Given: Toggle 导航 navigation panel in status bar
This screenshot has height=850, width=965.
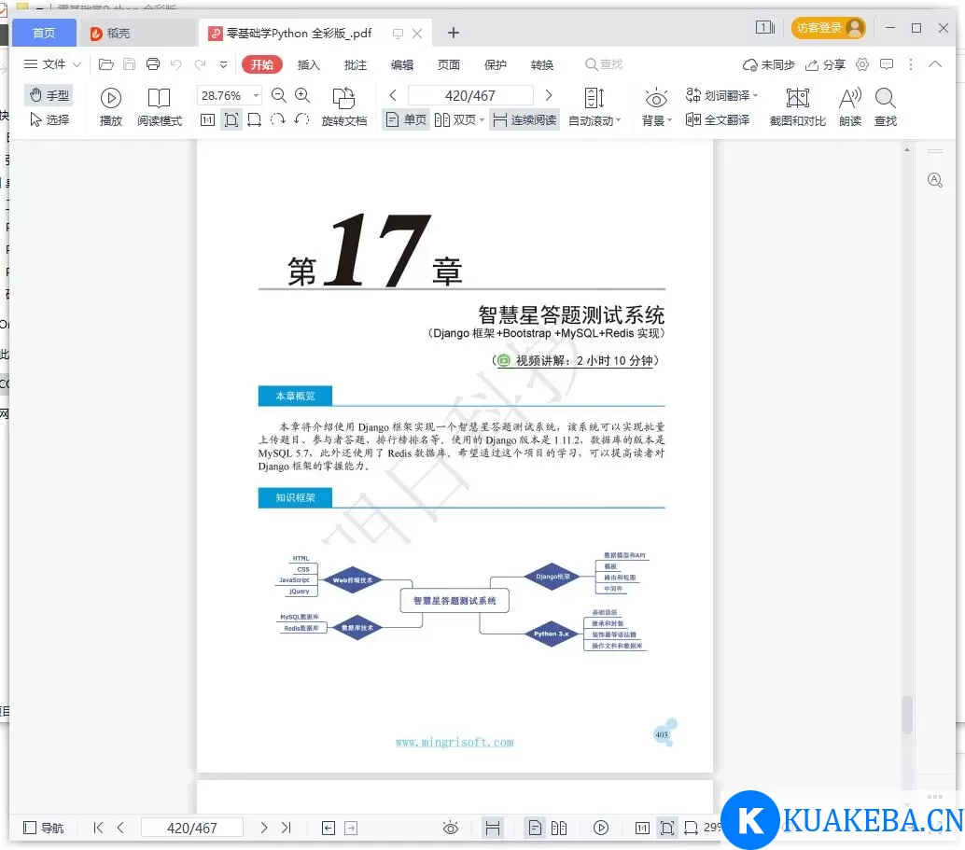Looking at the screenshot, I should [43, 828].
